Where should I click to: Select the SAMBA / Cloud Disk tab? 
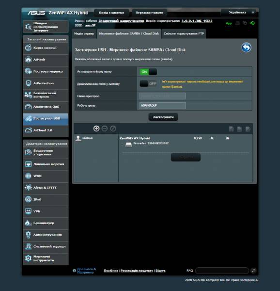click(129, 34)
